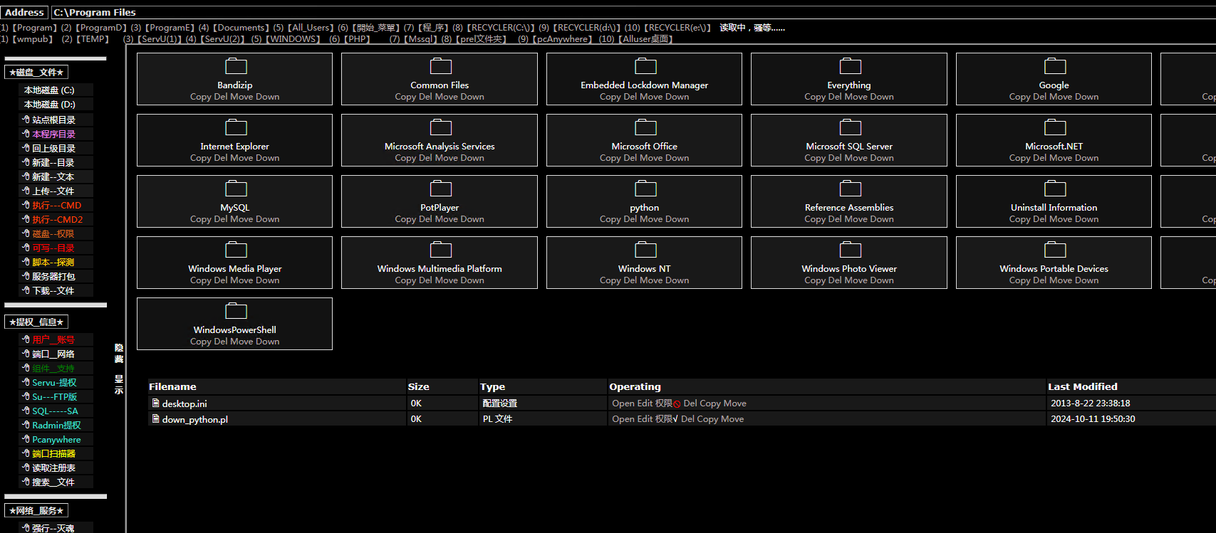Open the WindowsPowerShell folder icon
The width and height of the screenshot is (1216, 533).
click(236, 312)
